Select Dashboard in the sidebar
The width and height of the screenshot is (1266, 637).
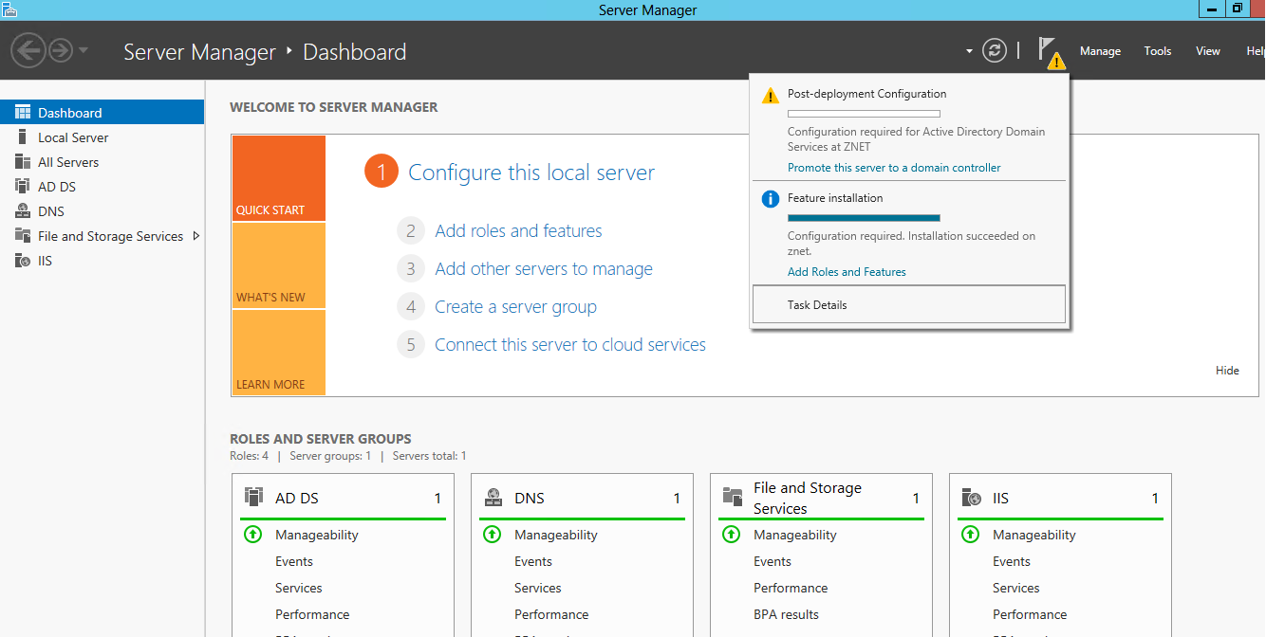pos(102,113)
